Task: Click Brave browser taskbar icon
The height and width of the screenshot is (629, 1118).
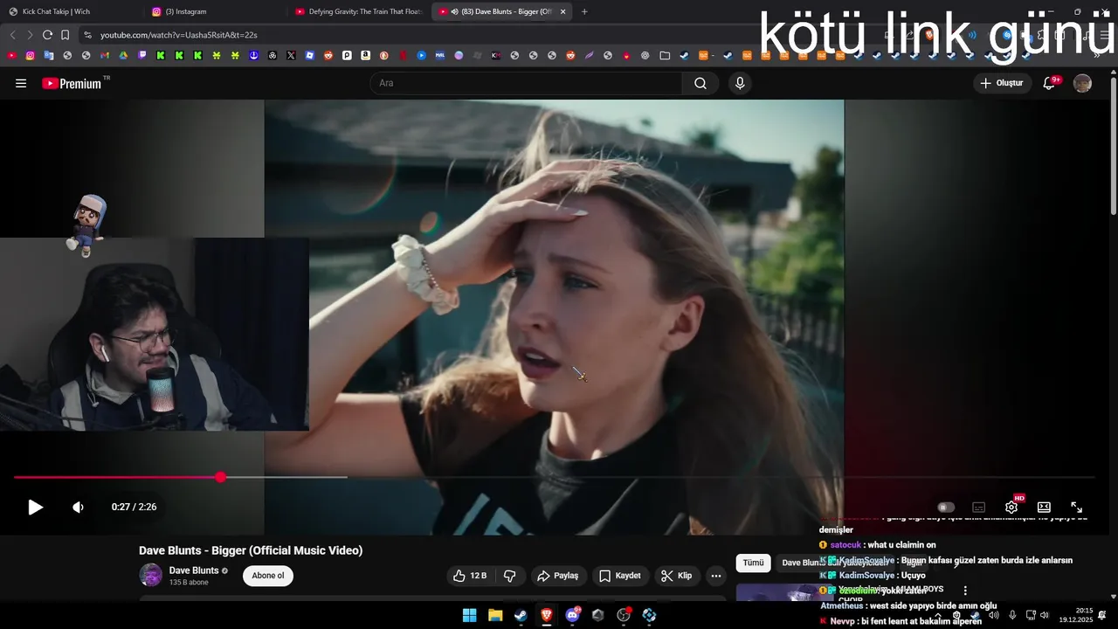Action: coord(546,615)
